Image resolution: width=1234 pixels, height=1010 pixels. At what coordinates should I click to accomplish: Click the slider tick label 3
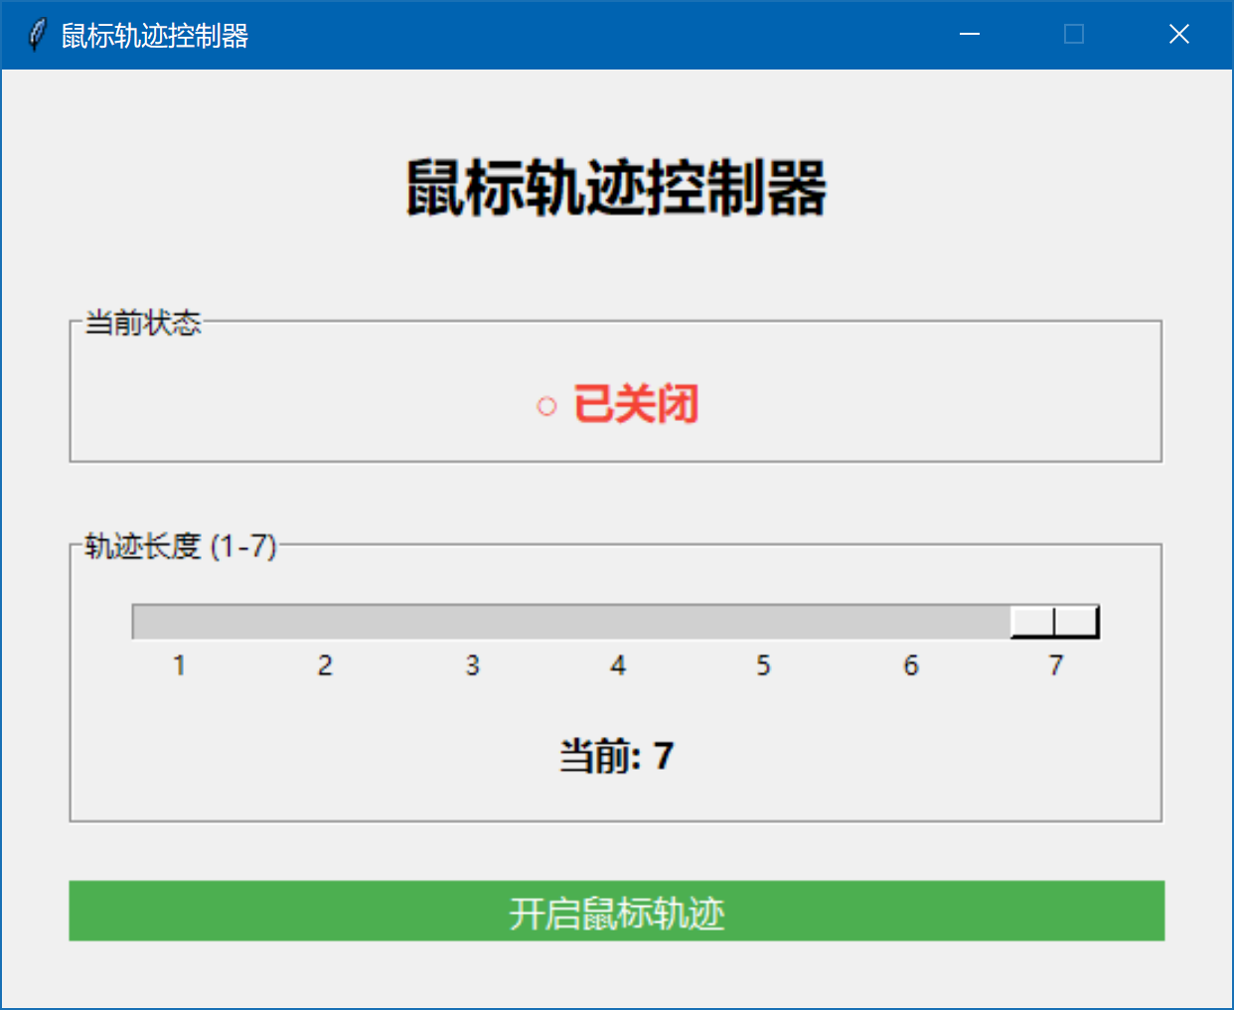472,665
